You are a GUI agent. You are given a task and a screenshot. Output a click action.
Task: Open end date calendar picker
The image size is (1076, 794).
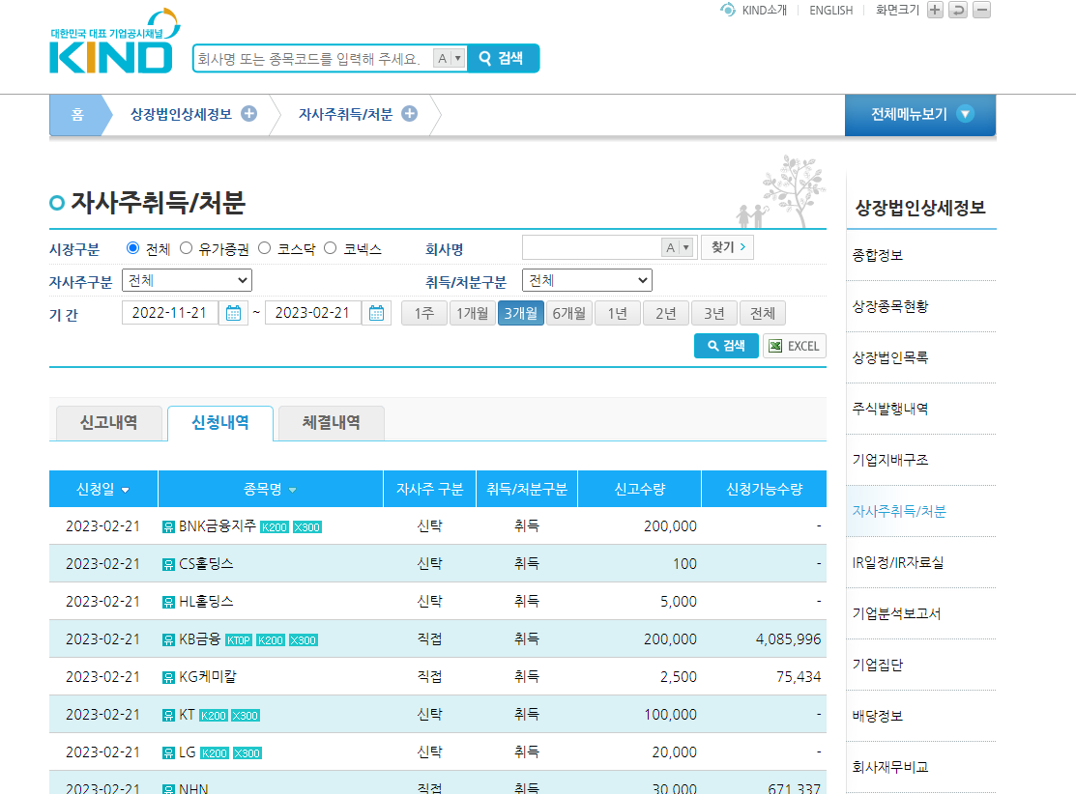click(x=377, y=313)
